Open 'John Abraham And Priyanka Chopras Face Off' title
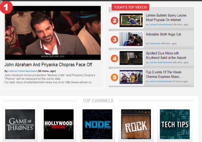Viewport: 202px width, 142px height. (x=48, y=65)
